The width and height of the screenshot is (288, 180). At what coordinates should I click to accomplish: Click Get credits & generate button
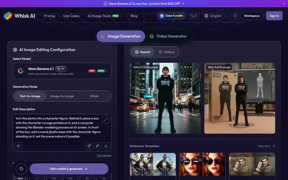[x=69, y=169]
